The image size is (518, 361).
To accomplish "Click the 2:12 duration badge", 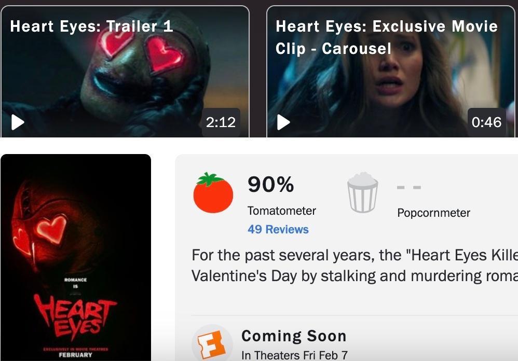I will (x=221, y=122).
